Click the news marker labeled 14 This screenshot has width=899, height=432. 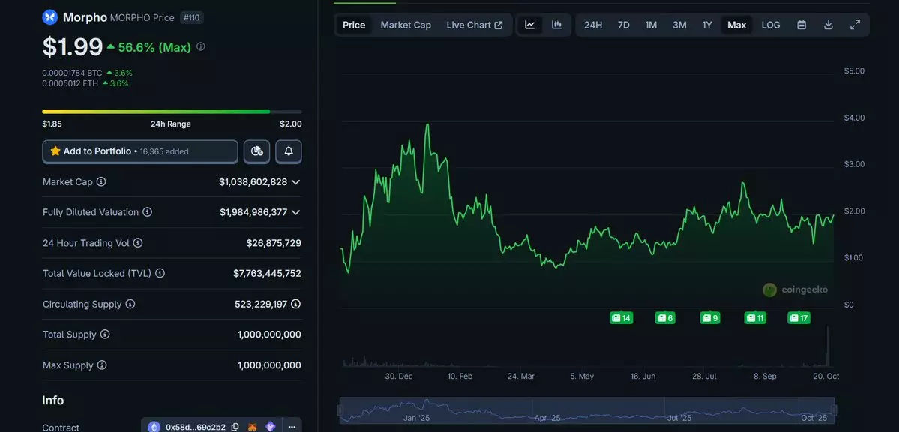(x=621, y=318)
